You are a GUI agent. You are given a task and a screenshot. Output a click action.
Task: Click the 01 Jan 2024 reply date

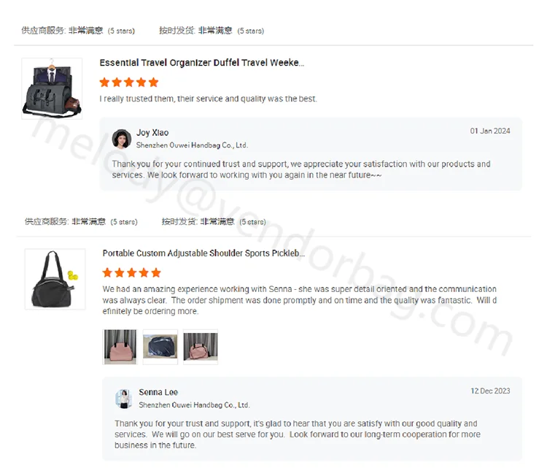coord(490,131)
